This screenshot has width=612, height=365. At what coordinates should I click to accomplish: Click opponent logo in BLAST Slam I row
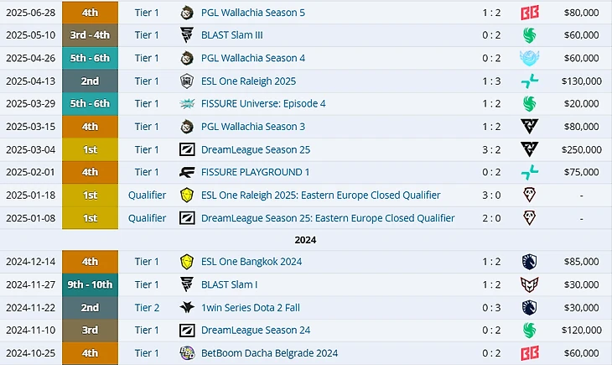coord(529,285)
